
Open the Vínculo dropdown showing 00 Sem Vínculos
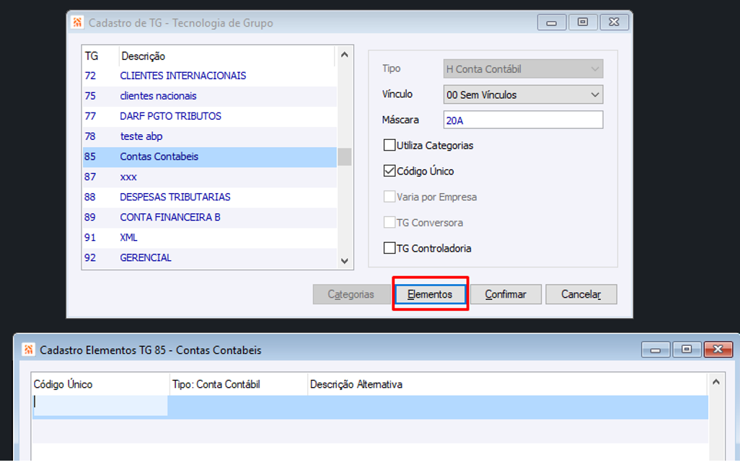(523, 94)
